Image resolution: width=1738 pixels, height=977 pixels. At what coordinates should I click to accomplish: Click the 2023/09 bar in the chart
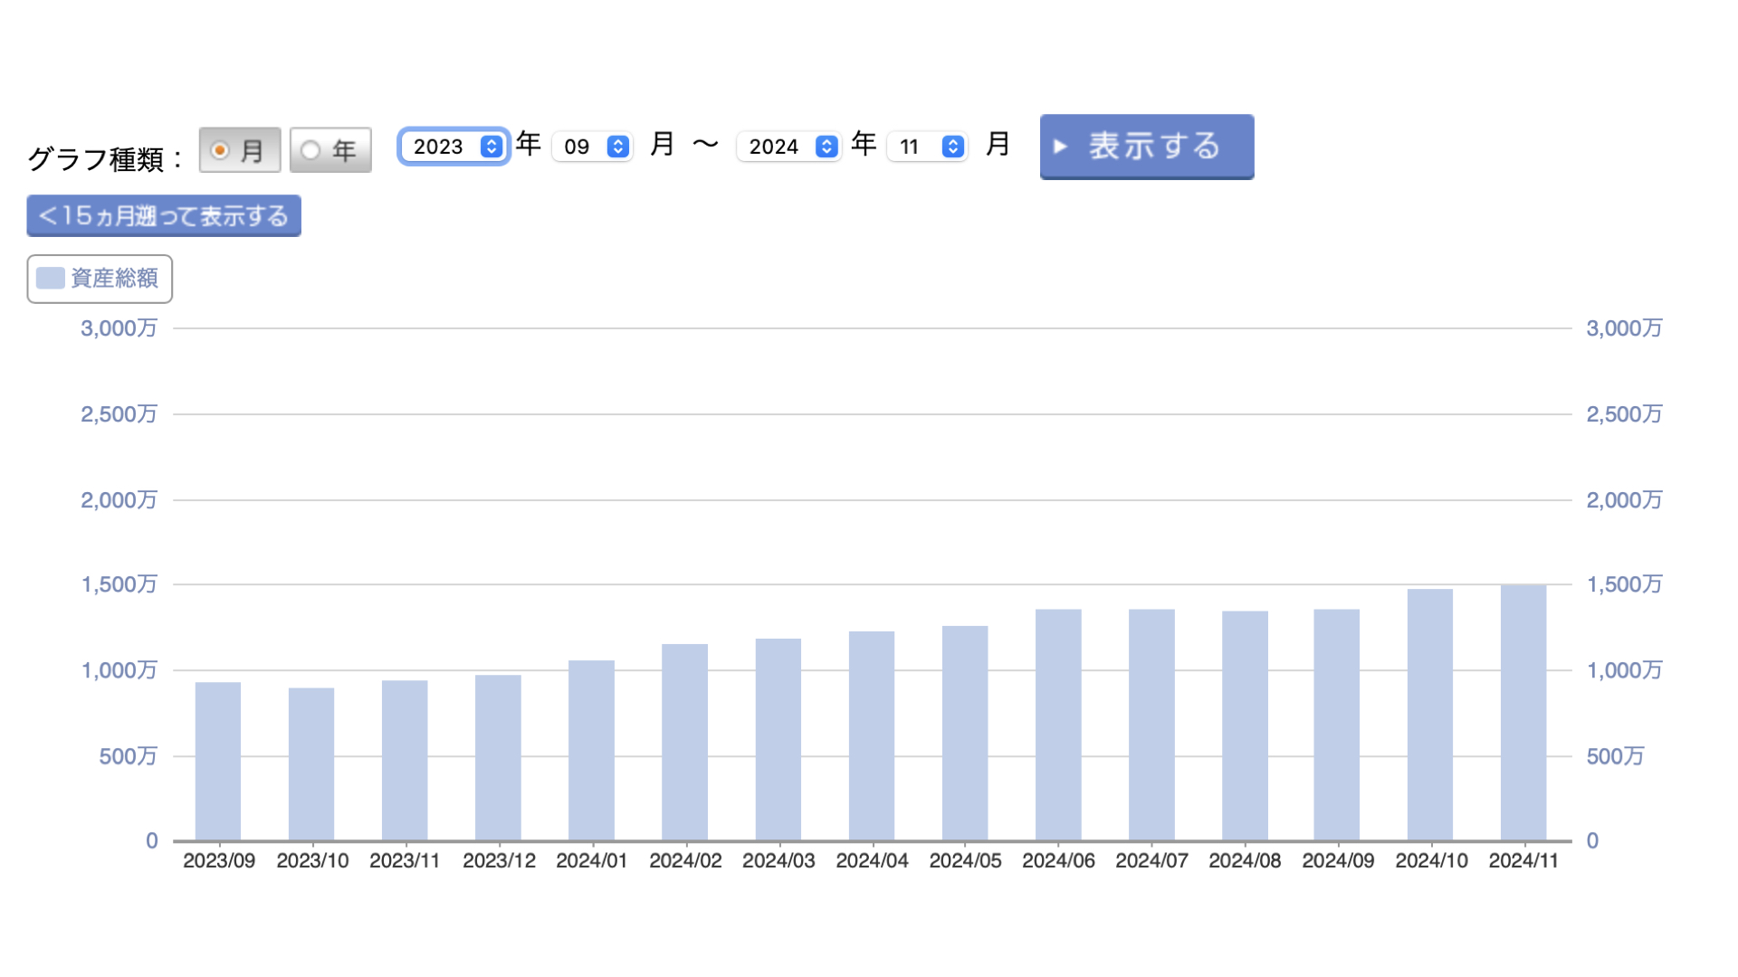coord(218,762)
